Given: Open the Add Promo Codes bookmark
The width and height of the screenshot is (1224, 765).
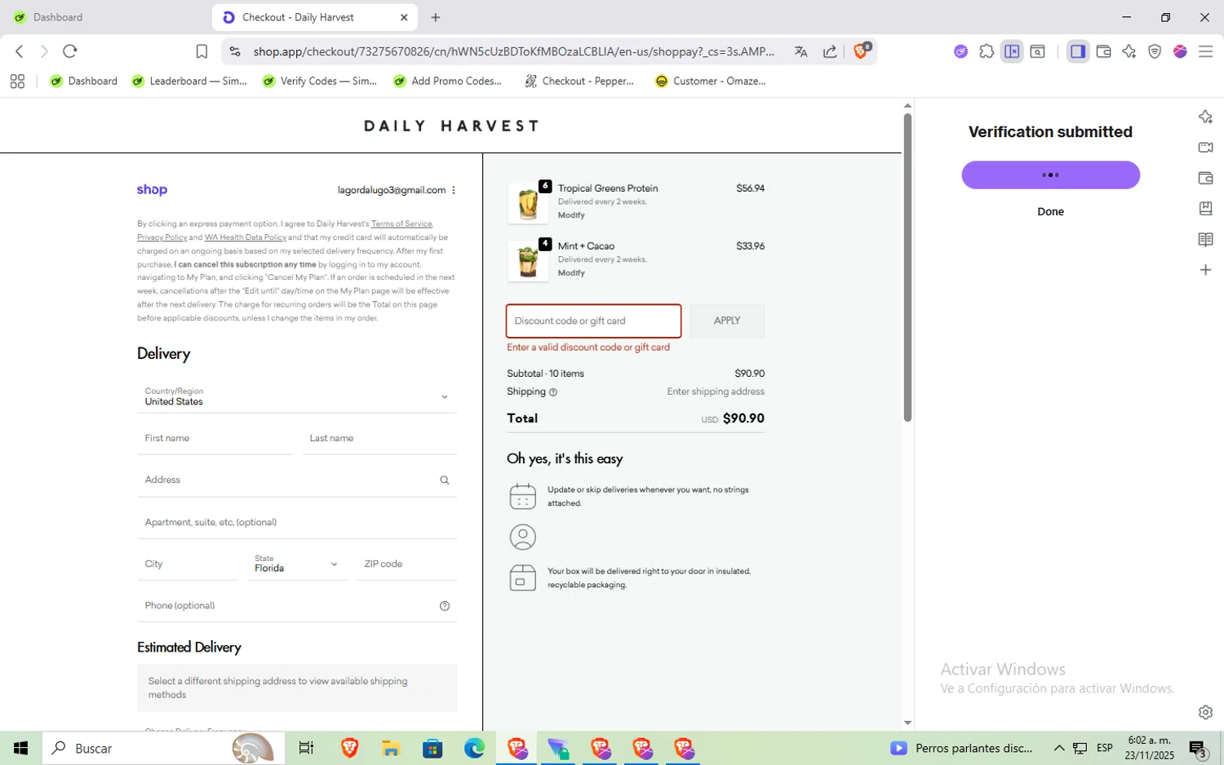Looking at the screenshot, I should [447, 81].
